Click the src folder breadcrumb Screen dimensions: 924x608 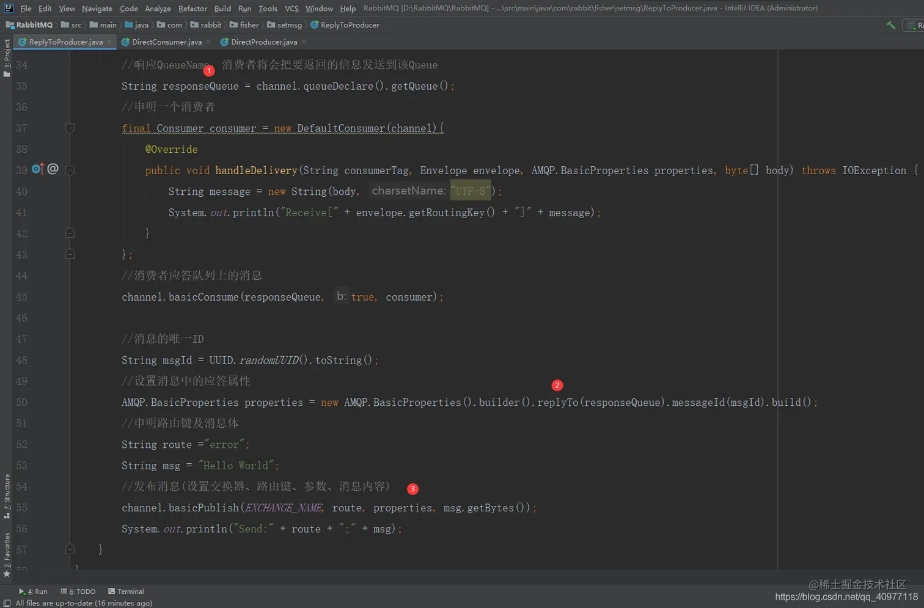click(x=71, y=25)
